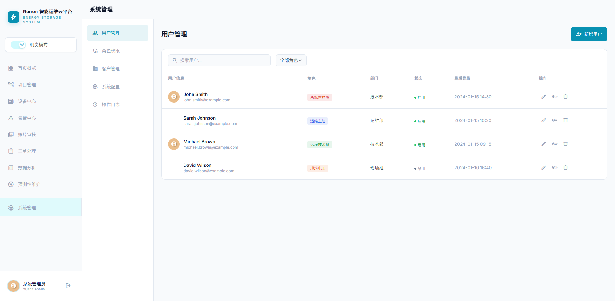Go to 操作日志 in the system submenu
Screen dimensions: 615x301
[111, 104]
